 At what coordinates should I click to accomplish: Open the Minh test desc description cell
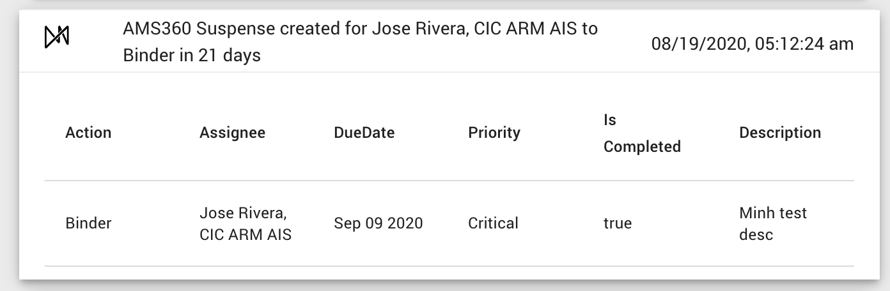[x=773, y=223]
